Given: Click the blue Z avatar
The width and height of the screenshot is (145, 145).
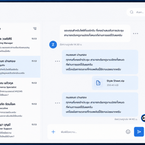Looking at the screenshot, I should click(53, 45).
